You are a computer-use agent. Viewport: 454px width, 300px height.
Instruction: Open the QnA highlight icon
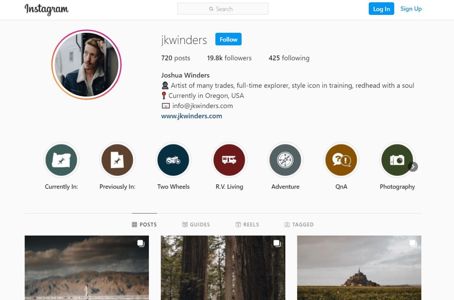point(341,160)
